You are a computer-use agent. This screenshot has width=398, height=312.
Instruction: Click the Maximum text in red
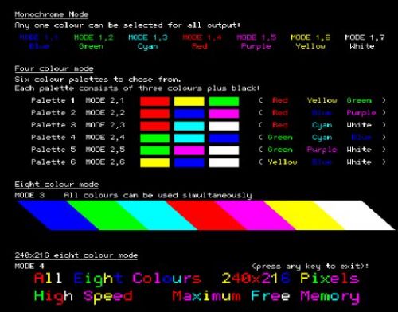click(x=206, y=295)
